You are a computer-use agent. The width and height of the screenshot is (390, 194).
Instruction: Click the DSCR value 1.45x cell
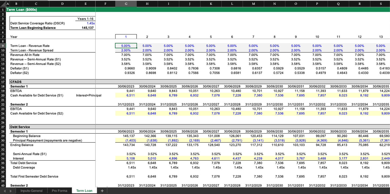[x=86, y=23]
